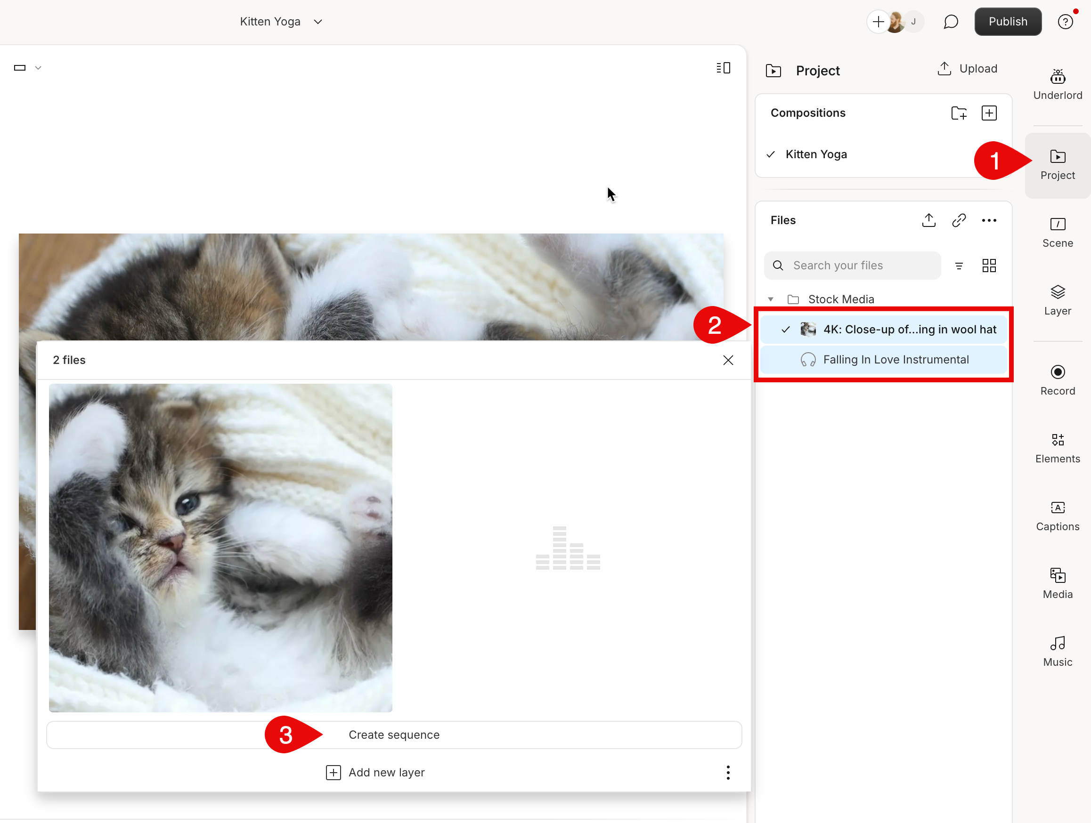This screenshot has width=1091, height=823.
Task: Open the Kitten Yoga project title dropdown
Action: point(318,22)
